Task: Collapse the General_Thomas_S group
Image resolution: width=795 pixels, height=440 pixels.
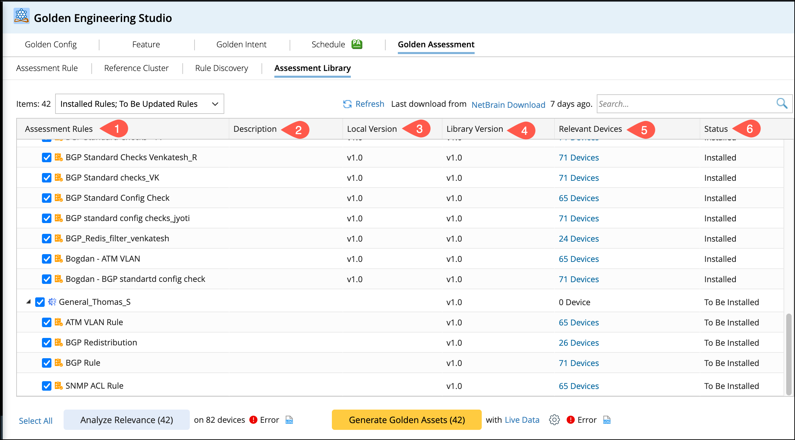Action: 28,301
